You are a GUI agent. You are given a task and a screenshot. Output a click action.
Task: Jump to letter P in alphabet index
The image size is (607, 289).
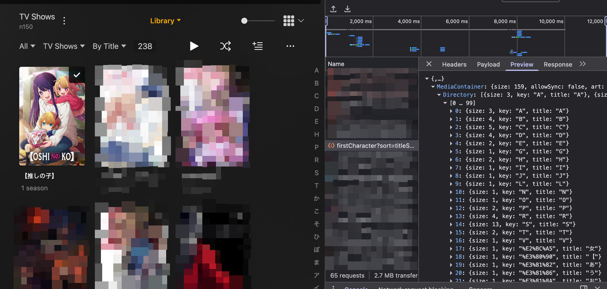pyautogui.click(x=316, y=147)
